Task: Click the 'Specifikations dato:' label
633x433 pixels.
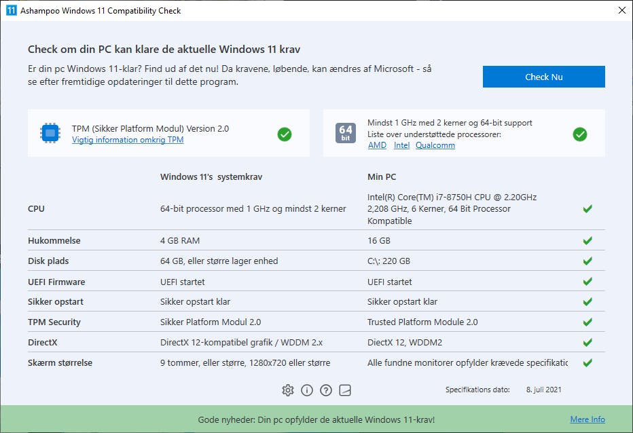Action: click(x=477, y=390)
